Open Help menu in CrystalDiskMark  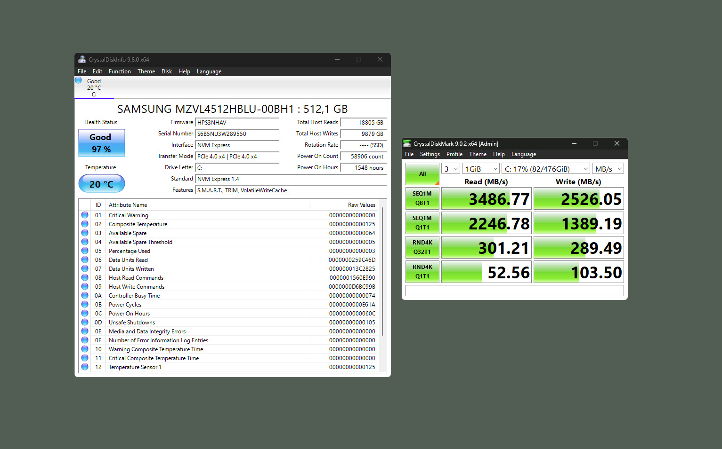[499, 154]
